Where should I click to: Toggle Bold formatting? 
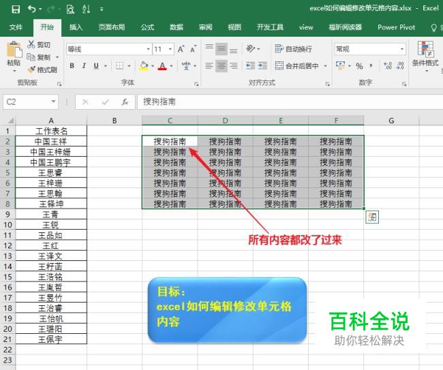(x=72, y=66)
